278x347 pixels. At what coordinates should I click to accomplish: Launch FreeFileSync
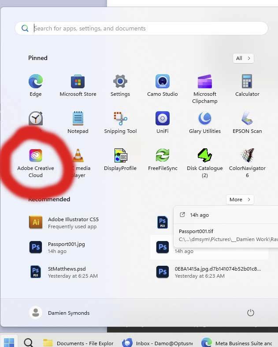coord(163,160)
